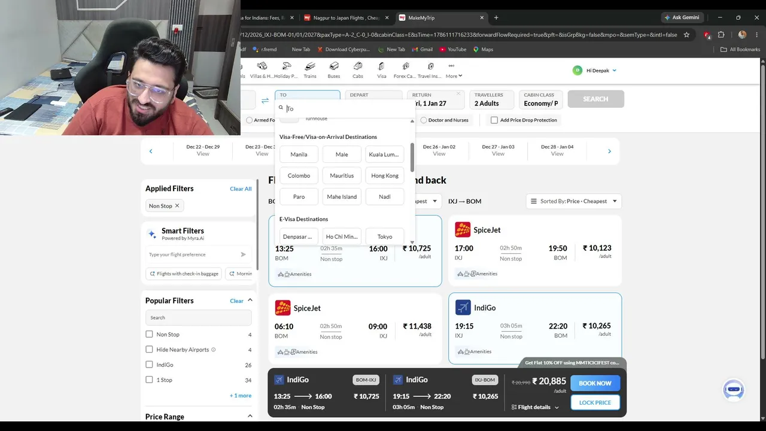Click the Popular Filters search box
Image resolution: width=766 pixels, height=431 pixels.
pyautogui.click(x=199, y=317)
